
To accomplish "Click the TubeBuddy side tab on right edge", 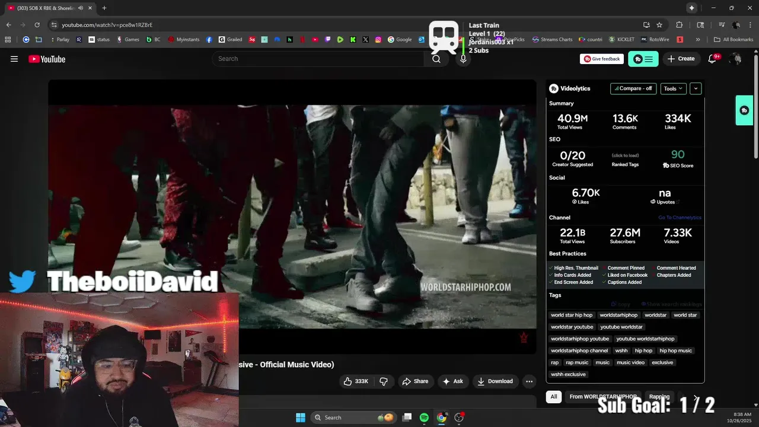I will [x=744, y=110].
